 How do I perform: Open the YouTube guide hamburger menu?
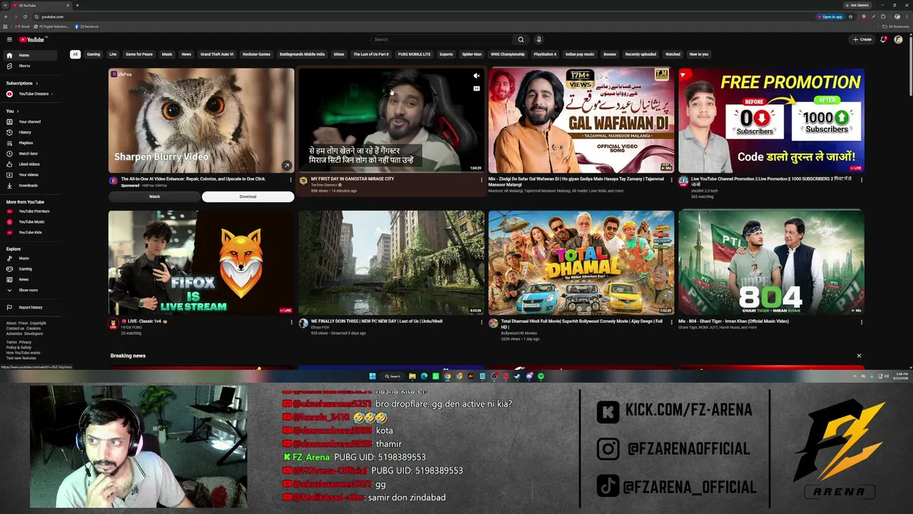[x=9, y=39]
